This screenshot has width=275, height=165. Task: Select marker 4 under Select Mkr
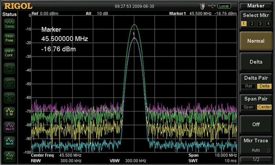[x=268, y=23]
